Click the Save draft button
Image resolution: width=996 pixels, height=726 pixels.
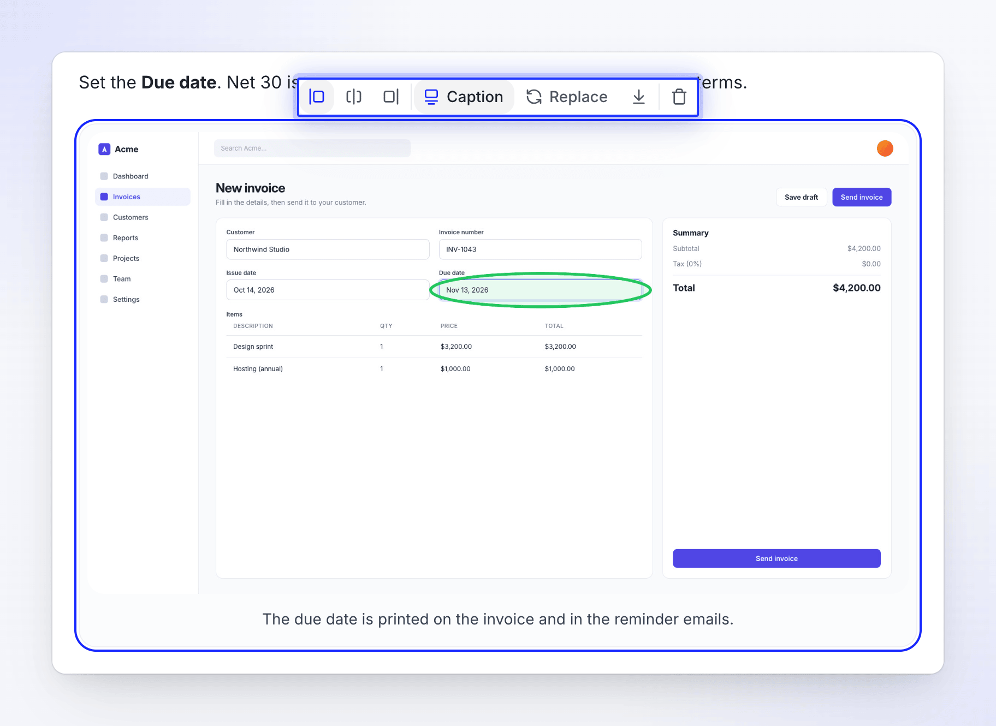(x=801, y=197)
